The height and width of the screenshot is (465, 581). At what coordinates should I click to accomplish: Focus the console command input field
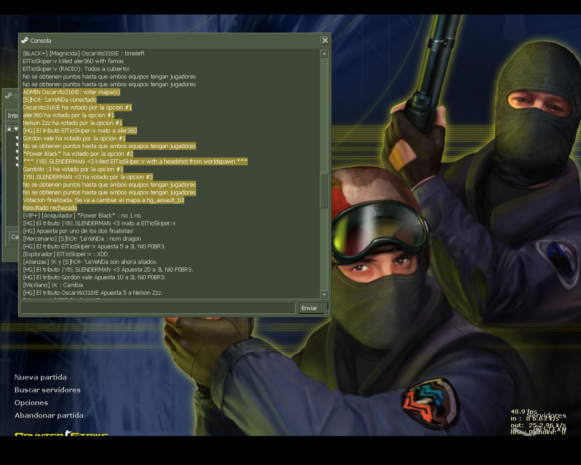click(158, 308)
